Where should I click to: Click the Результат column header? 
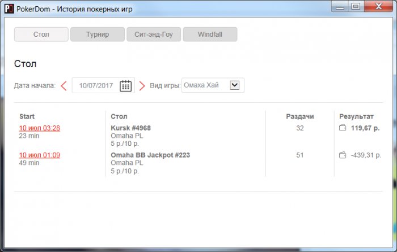[356, 116]
